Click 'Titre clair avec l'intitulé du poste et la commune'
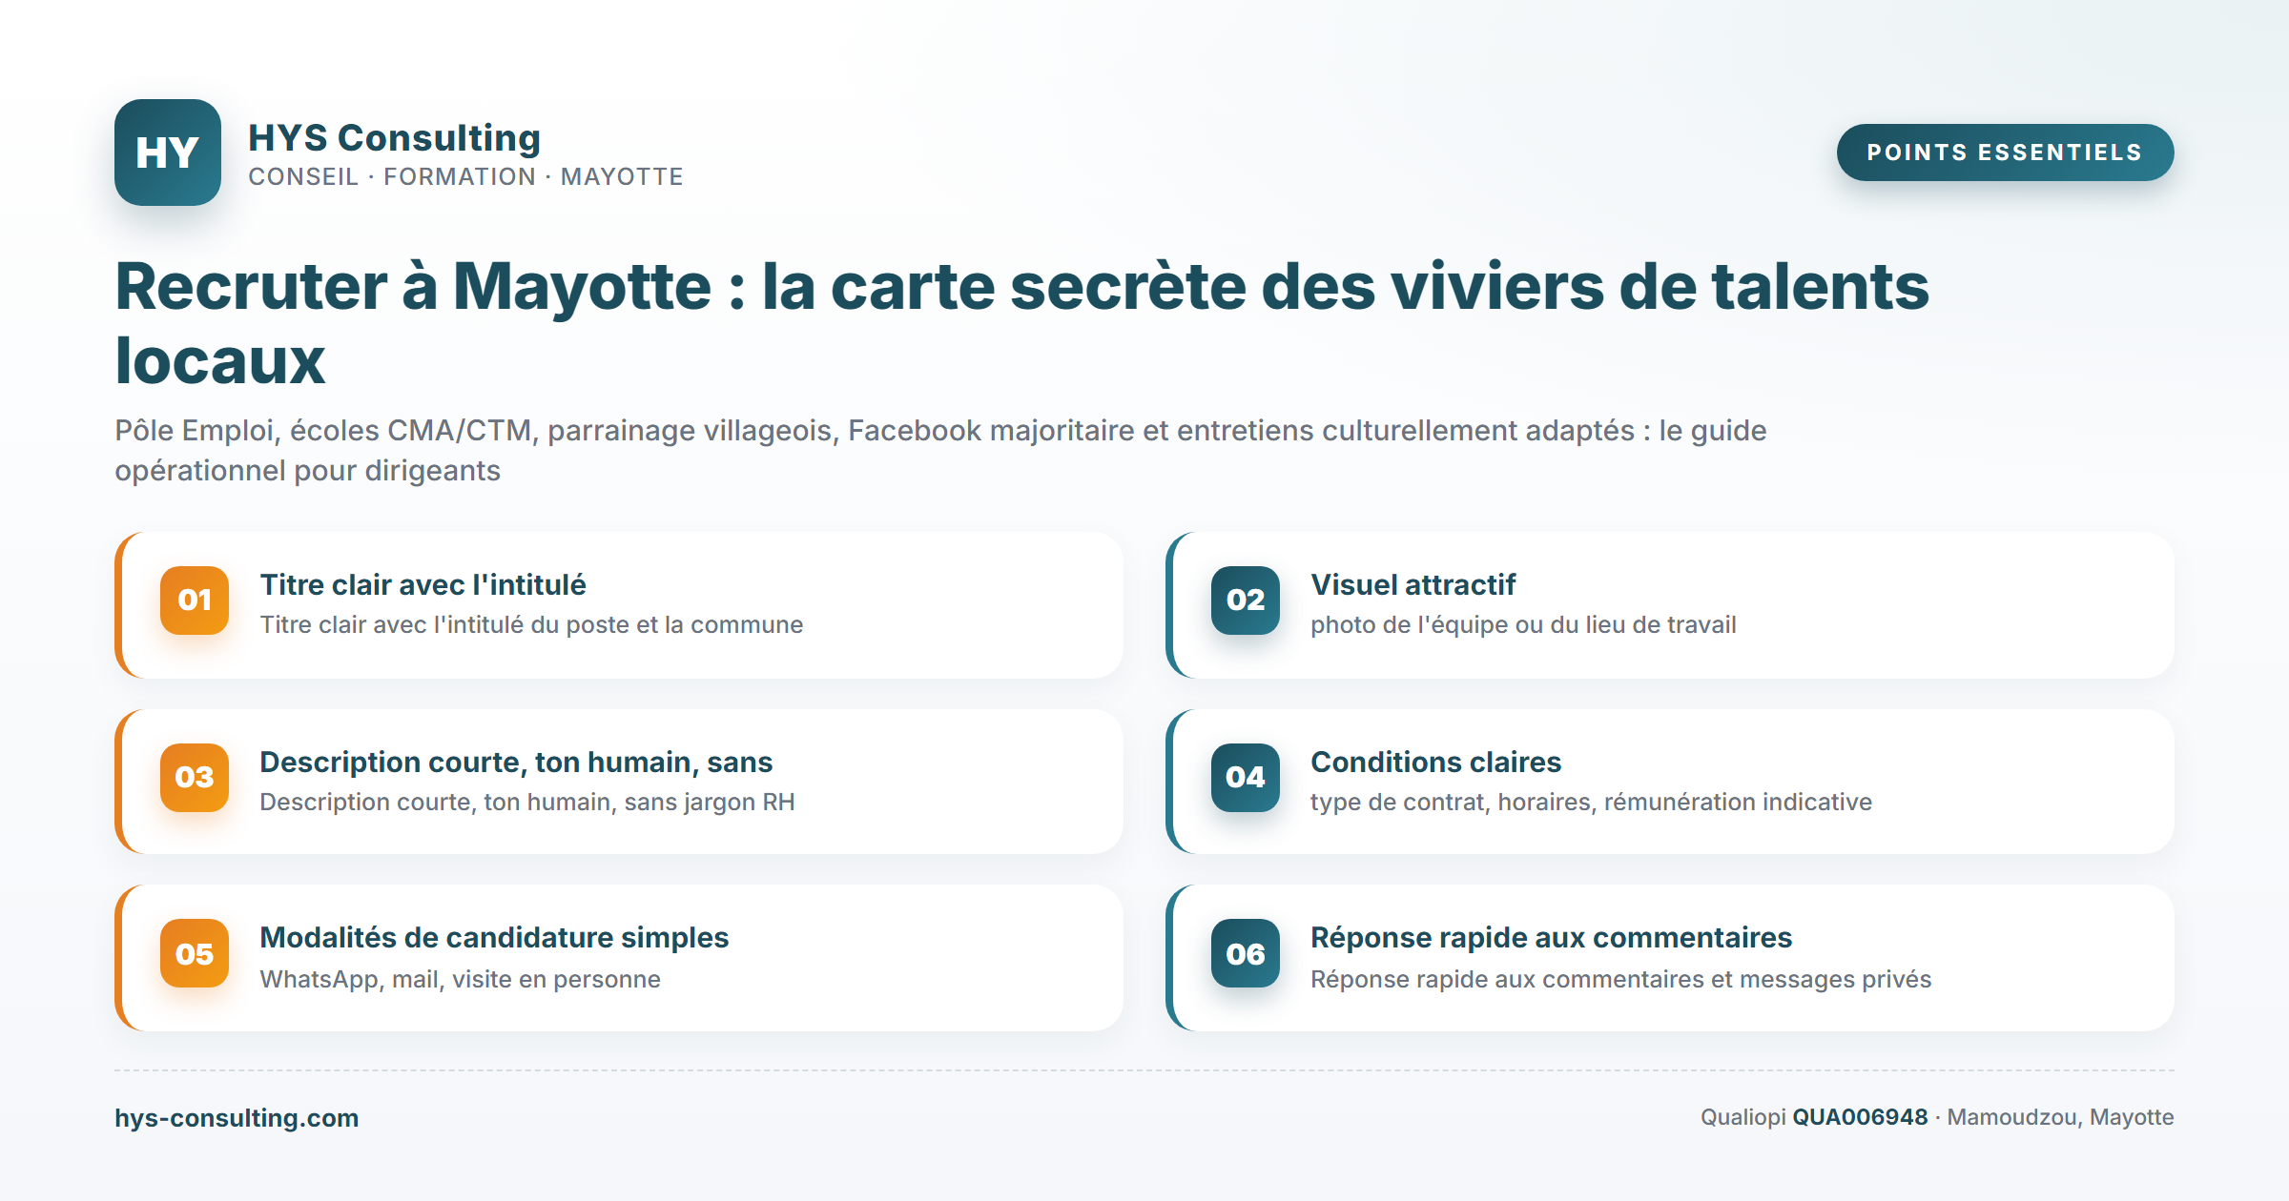 tap(531, 625)
